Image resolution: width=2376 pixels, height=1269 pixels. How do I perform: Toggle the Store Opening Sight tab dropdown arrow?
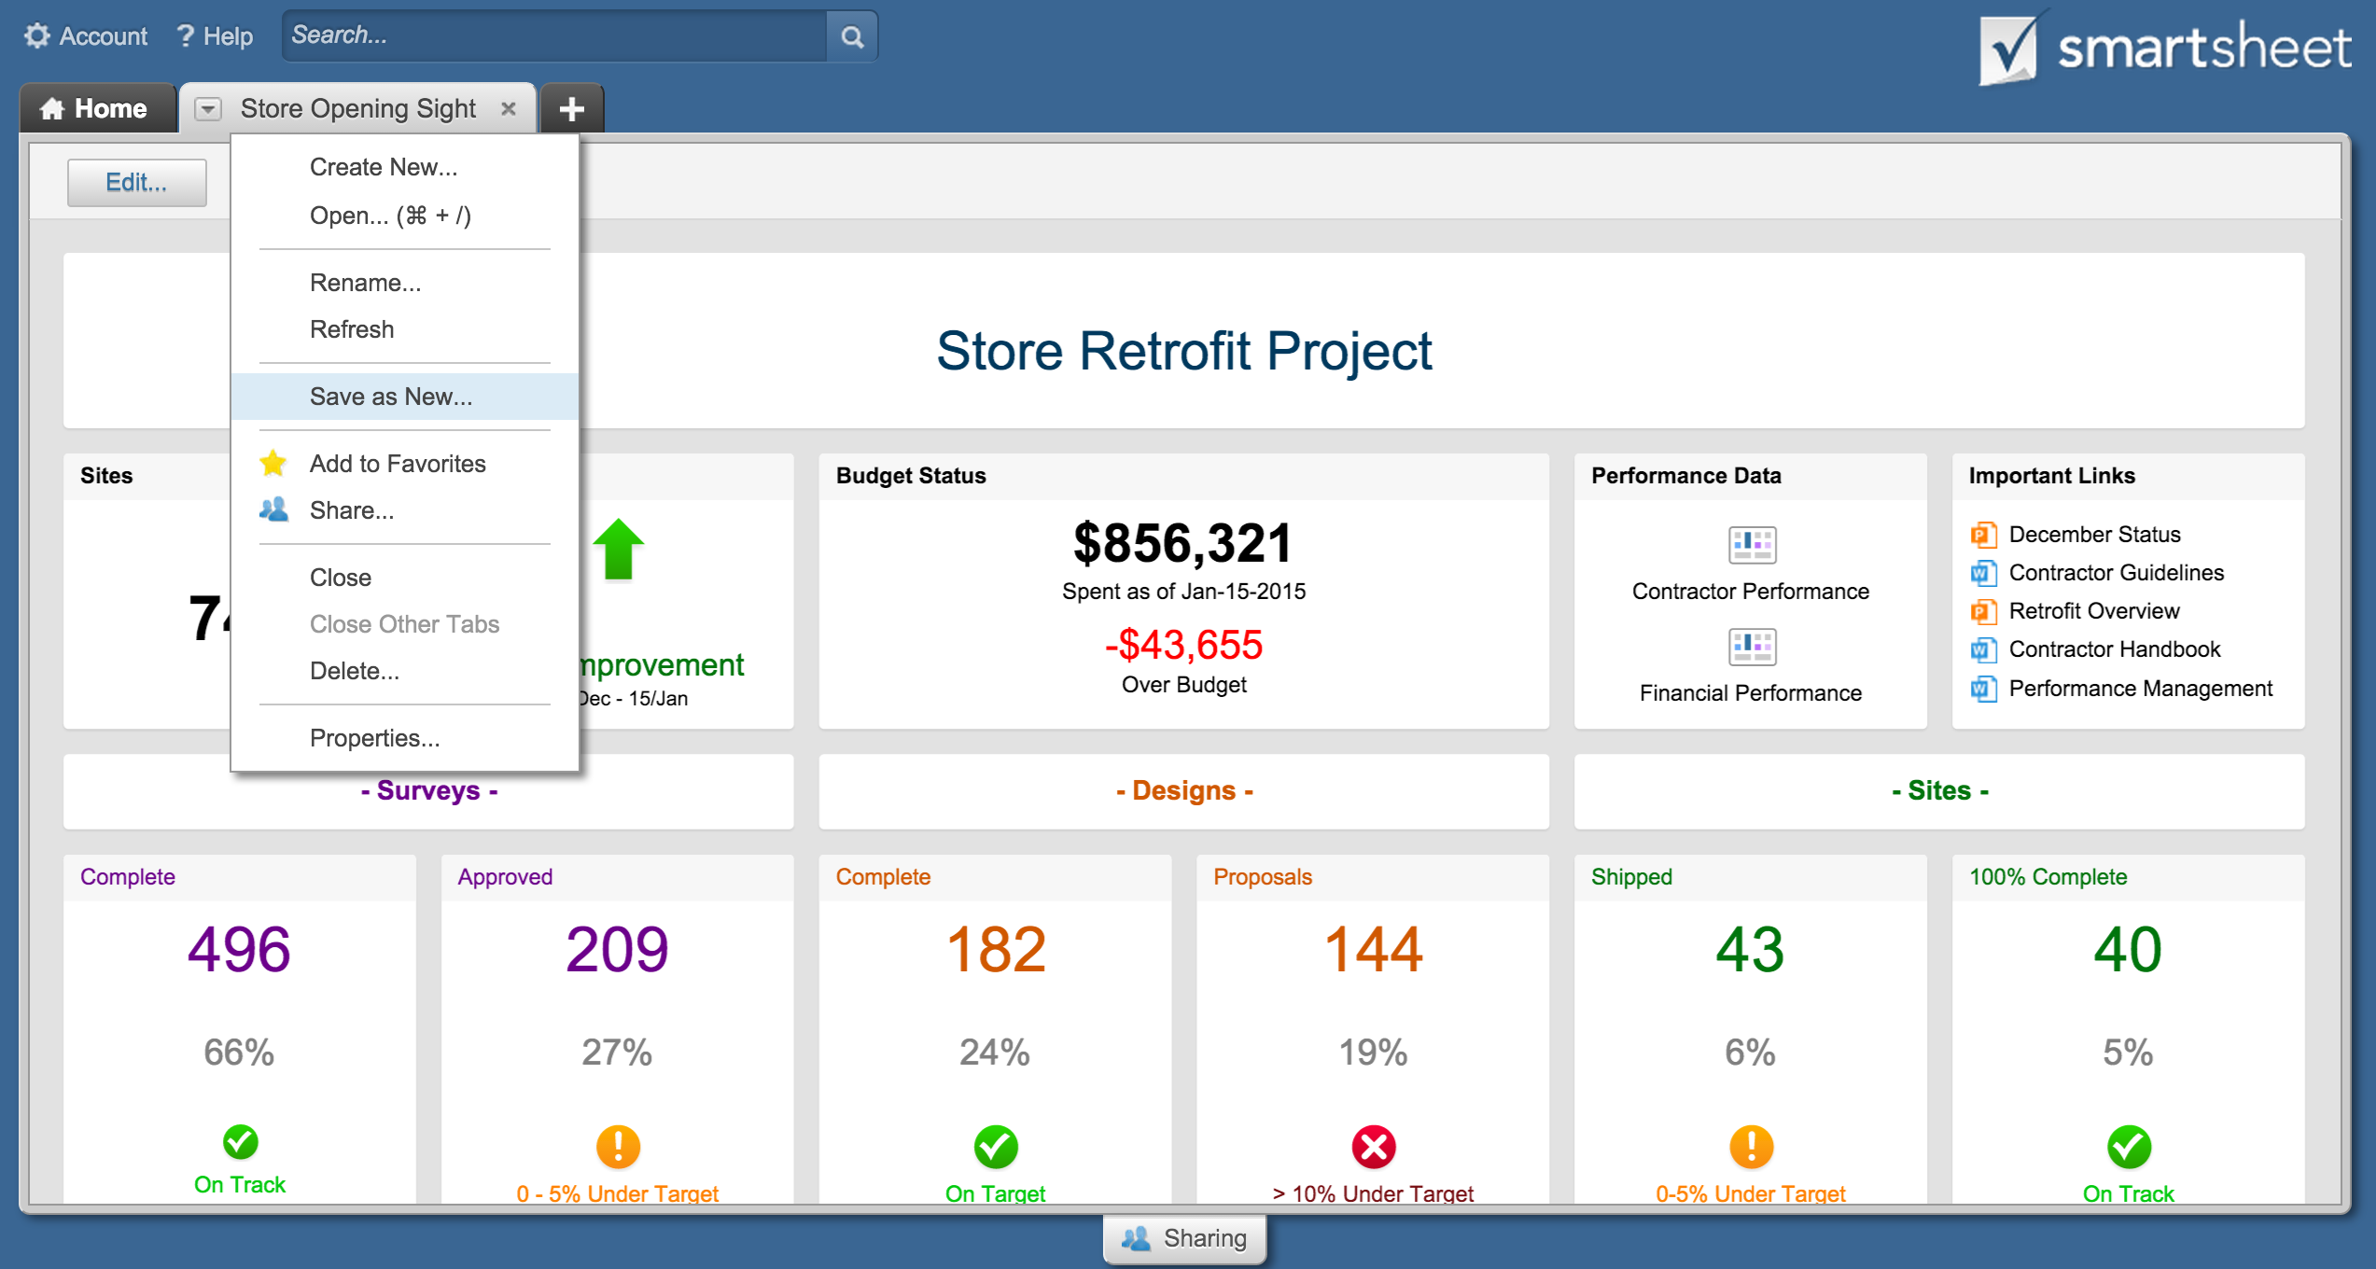tap(207, 109)
